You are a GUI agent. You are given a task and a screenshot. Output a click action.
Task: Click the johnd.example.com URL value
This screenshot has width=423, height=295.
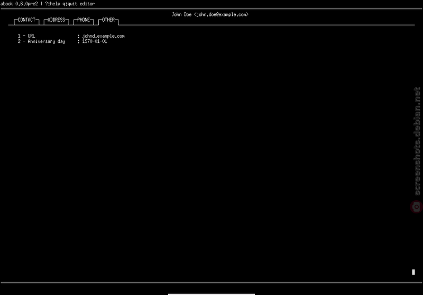point(103,36)
